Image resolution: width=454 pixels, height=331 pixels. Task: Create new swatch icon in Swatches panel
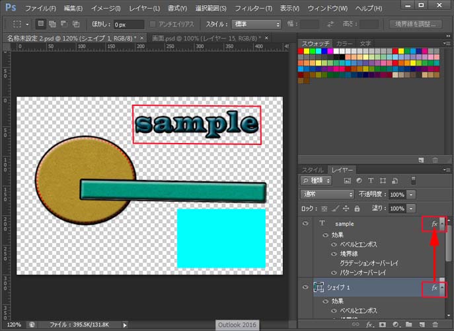(x=421, y=160)
